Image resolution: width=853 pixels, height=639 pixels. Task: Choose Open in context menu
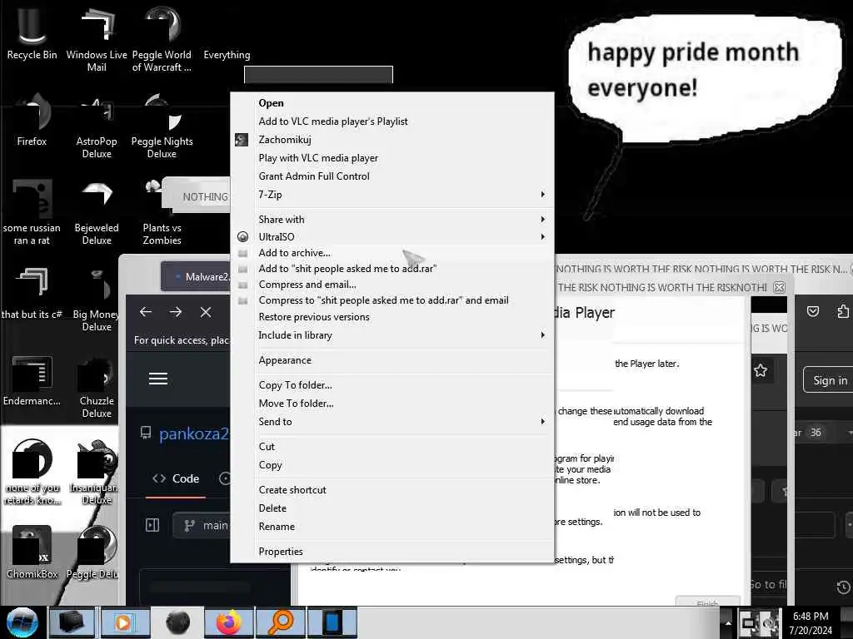pos(392,103)
